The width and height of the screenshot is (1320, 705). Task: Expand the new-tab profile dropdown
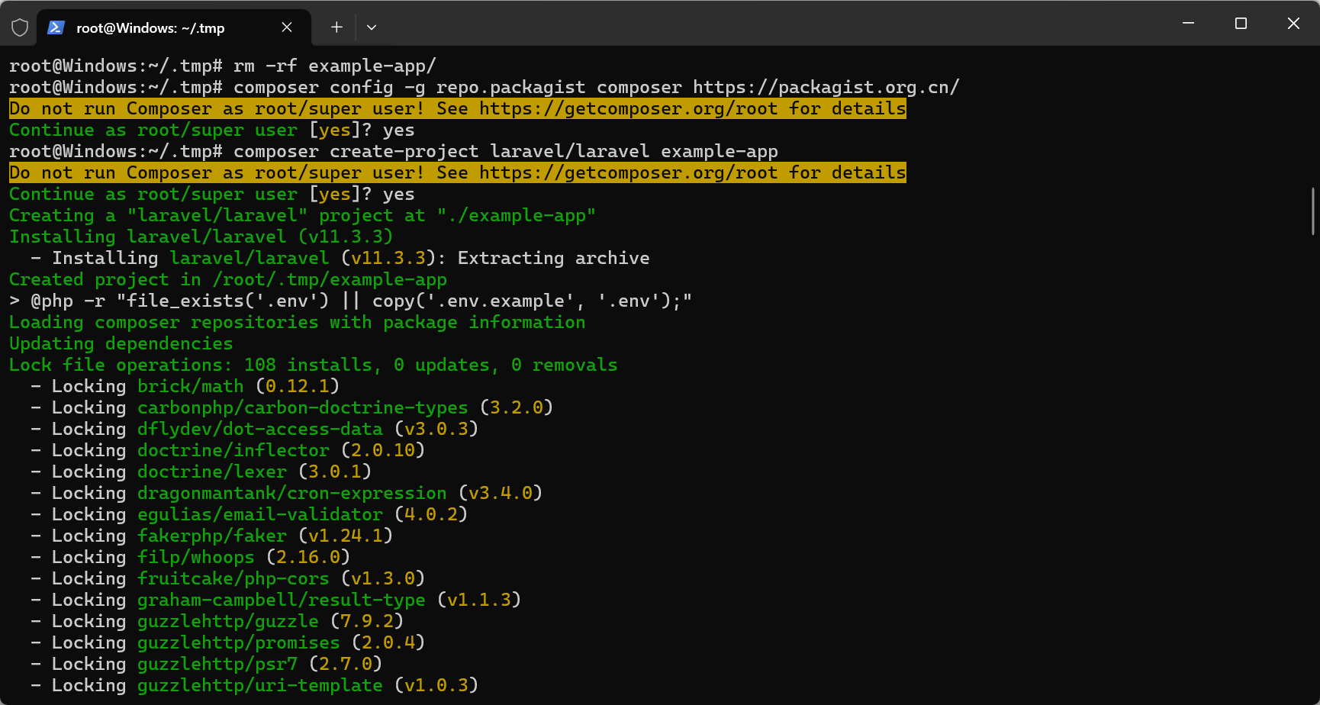coord(372,27)
